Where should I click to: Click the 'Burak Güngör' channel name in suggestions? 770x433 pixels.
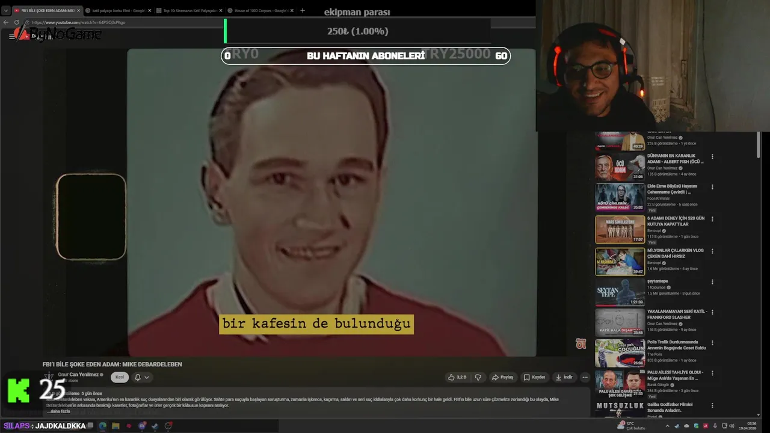click(x=658, y=385)
